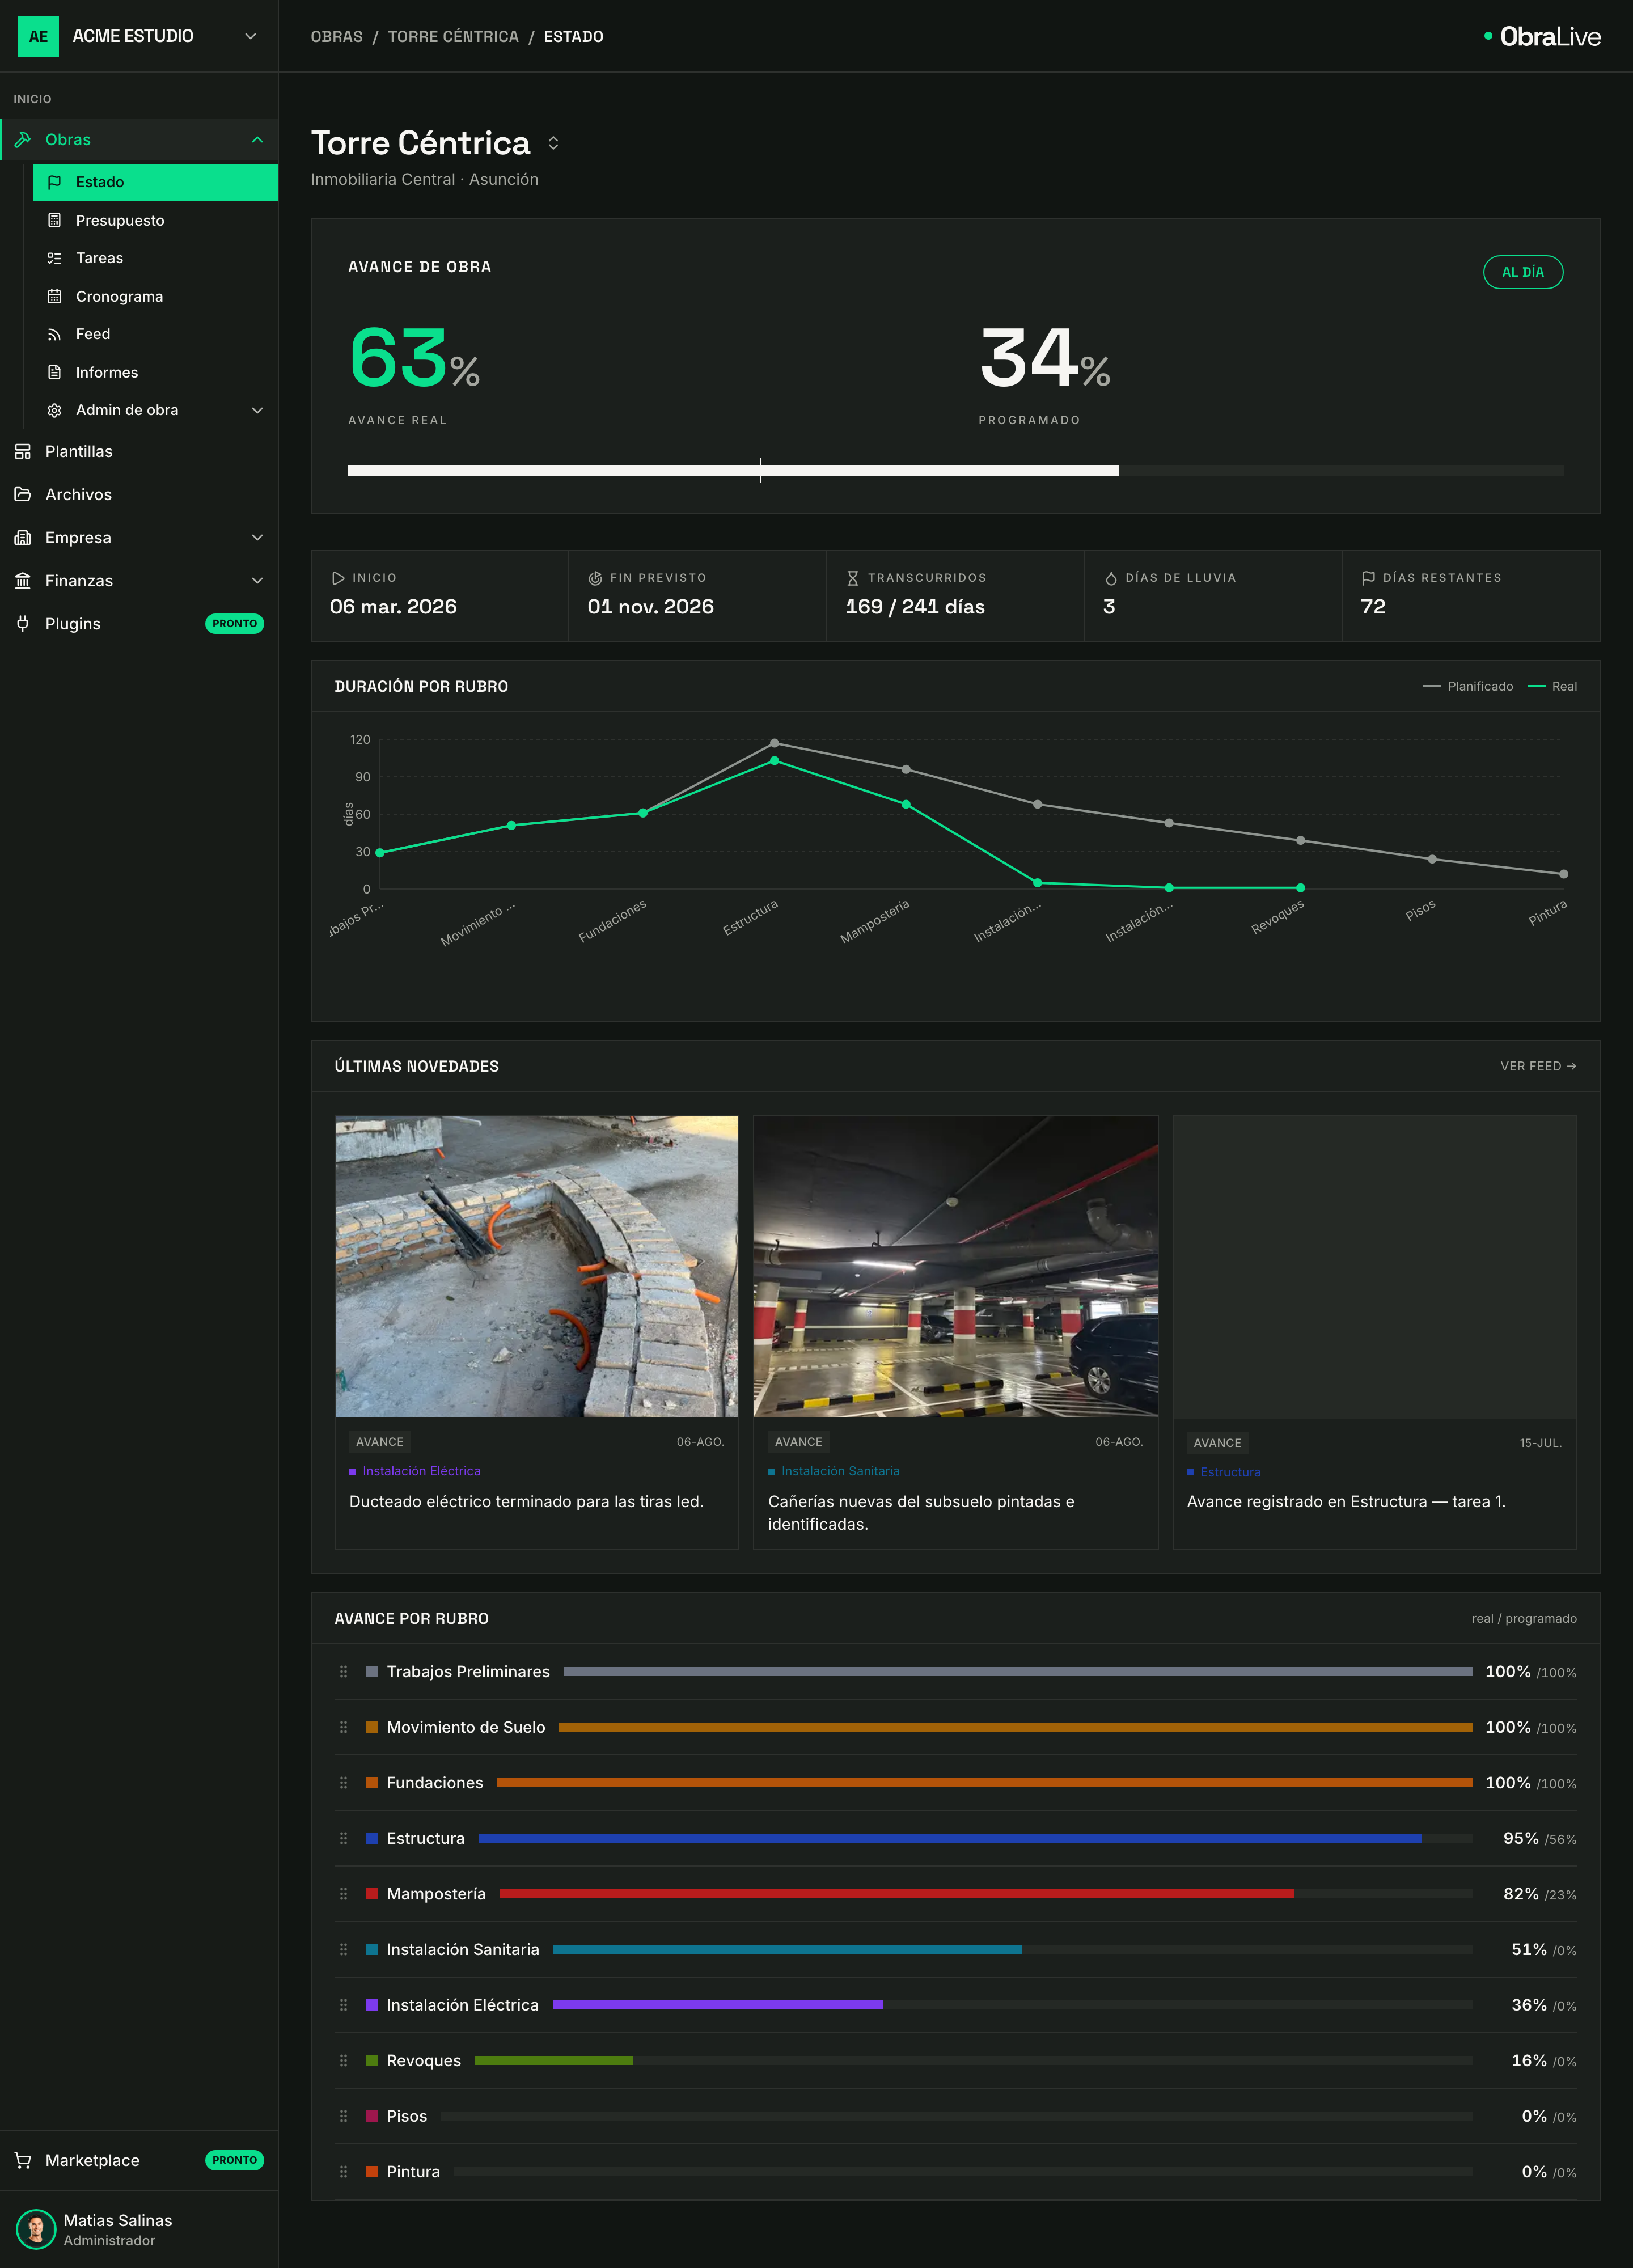Click the Instalación Eléctrica purple color swatch
The height and width of the screenshot is (2268, 1633).
pos(372,2004)
